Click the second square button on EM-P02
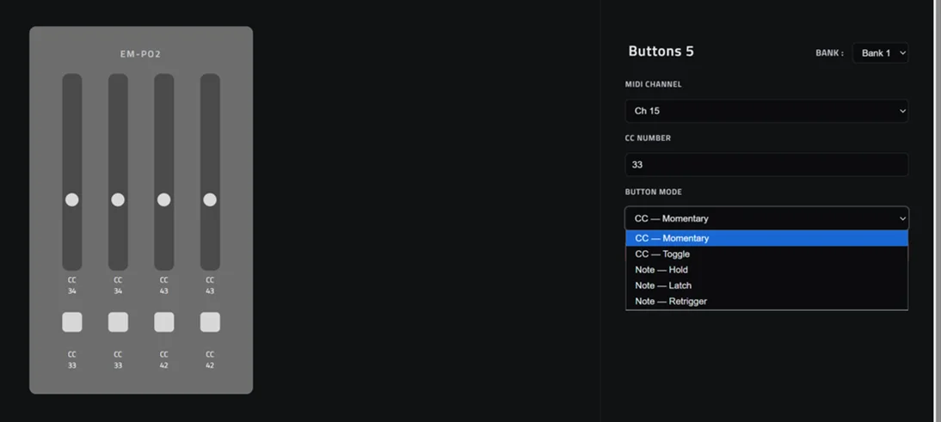This screenshot has width=941, height=422. pyautogui.click(x=118, y=322)
